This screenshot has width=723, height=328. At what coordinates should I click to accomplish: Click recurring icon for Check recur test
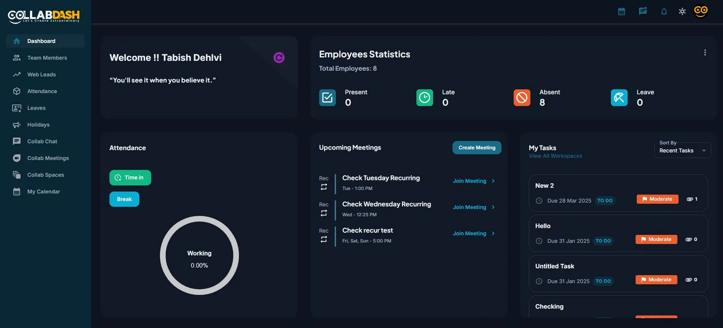click(x=324, y=239)
